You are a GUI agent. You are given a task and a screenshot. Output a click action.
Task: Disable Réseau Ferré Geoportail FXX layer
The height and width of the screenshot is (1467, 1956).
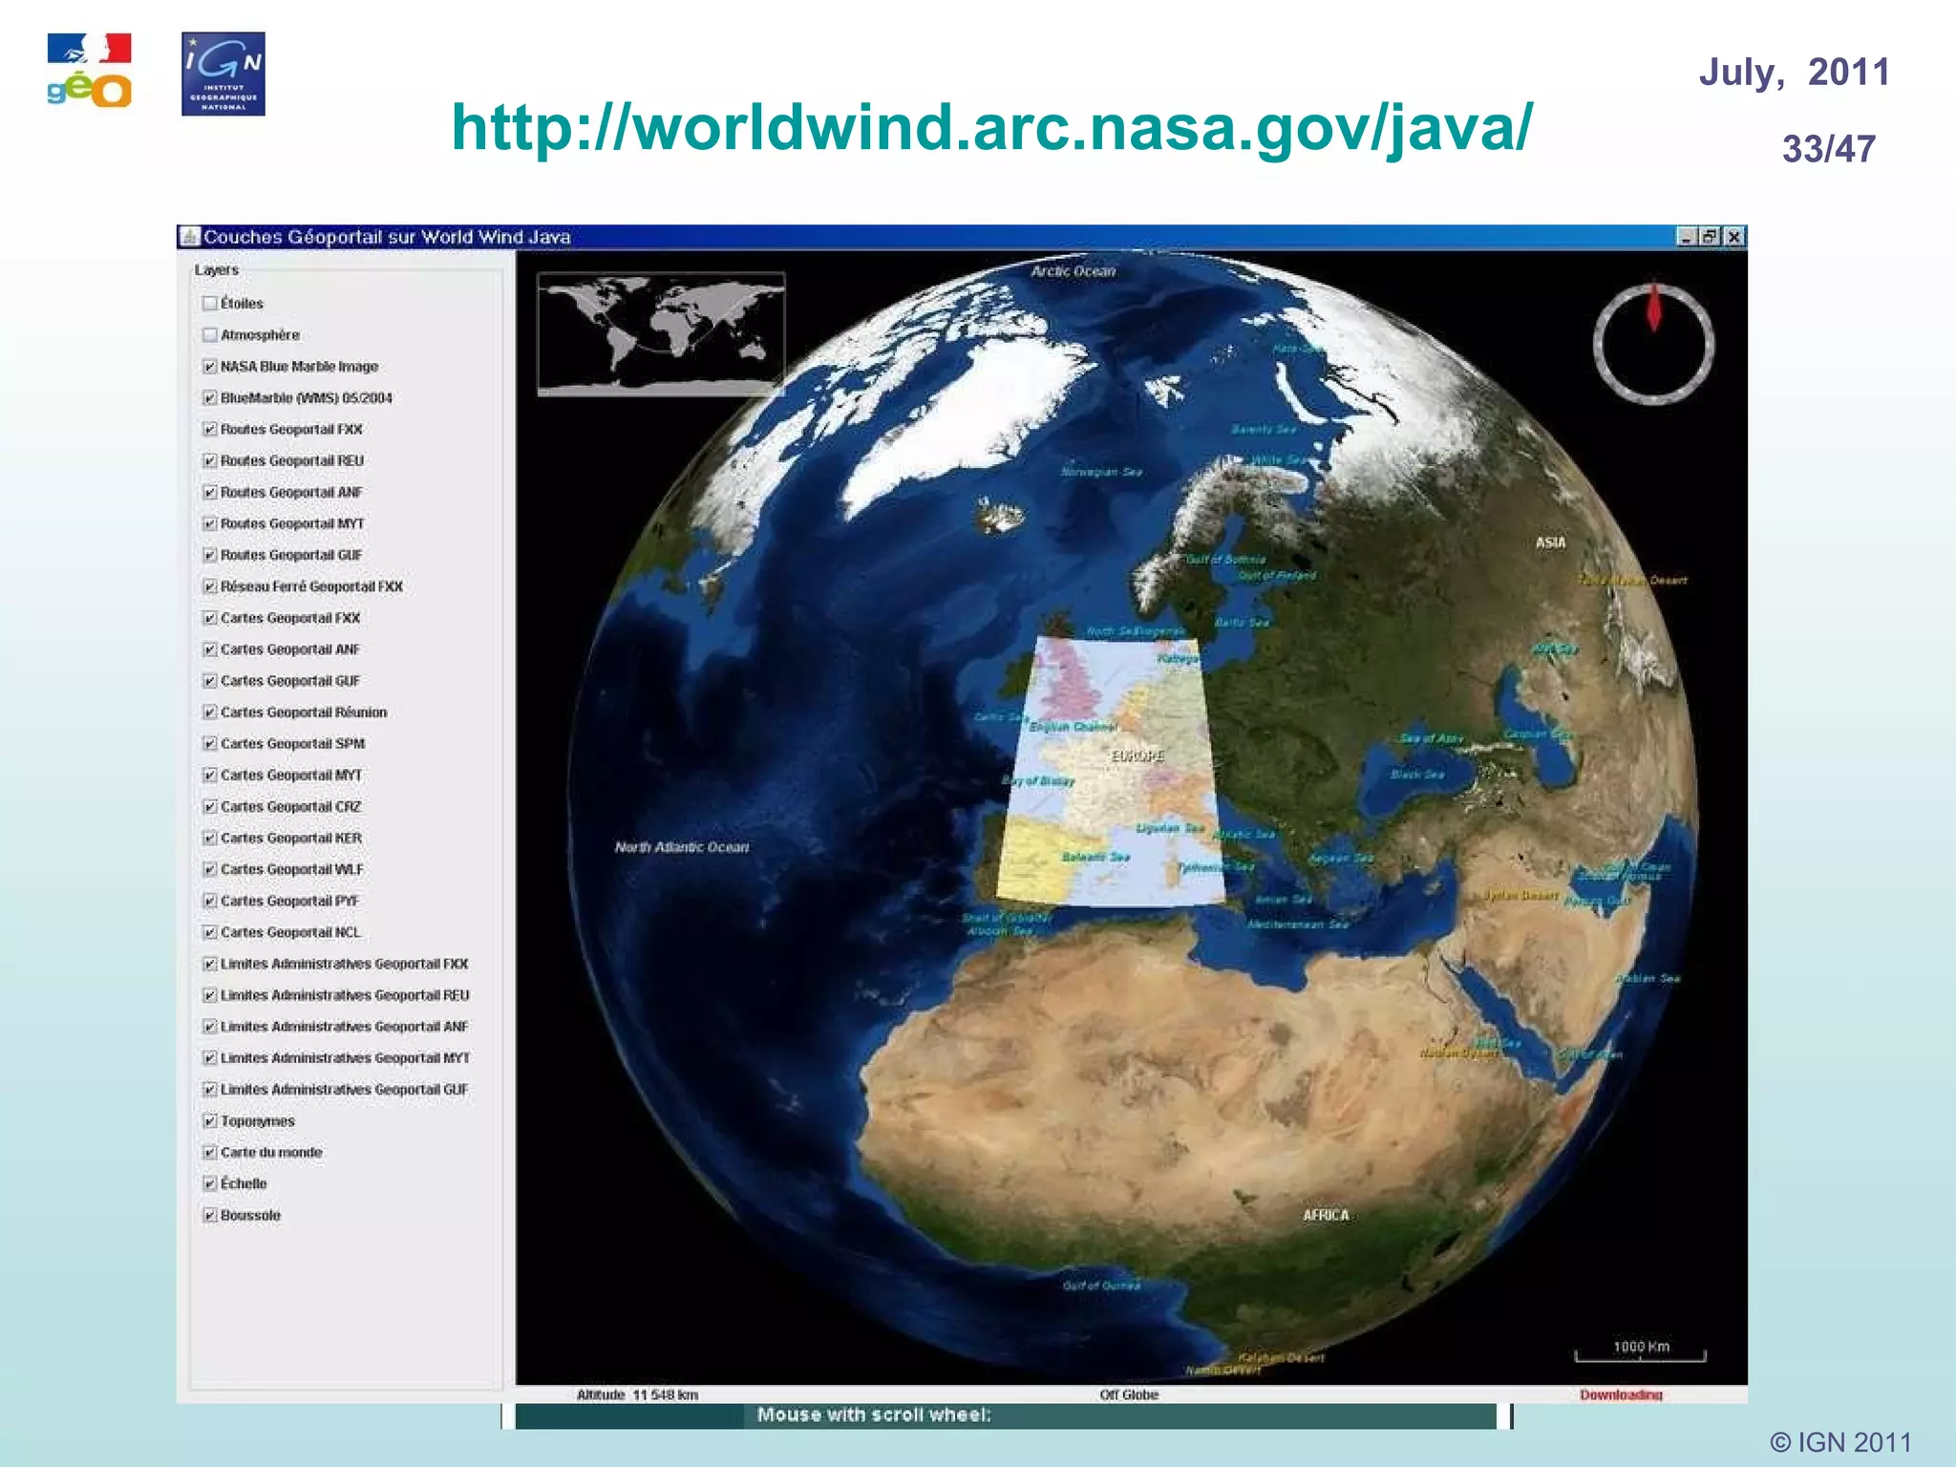pos(209,586)
